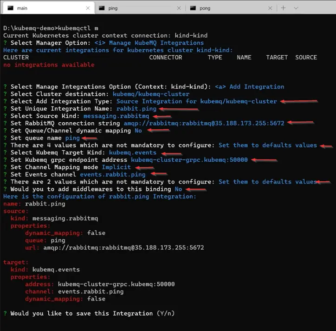Click the 'url:' amqp config line
336x331 pixels.
[x=115, y=247]
